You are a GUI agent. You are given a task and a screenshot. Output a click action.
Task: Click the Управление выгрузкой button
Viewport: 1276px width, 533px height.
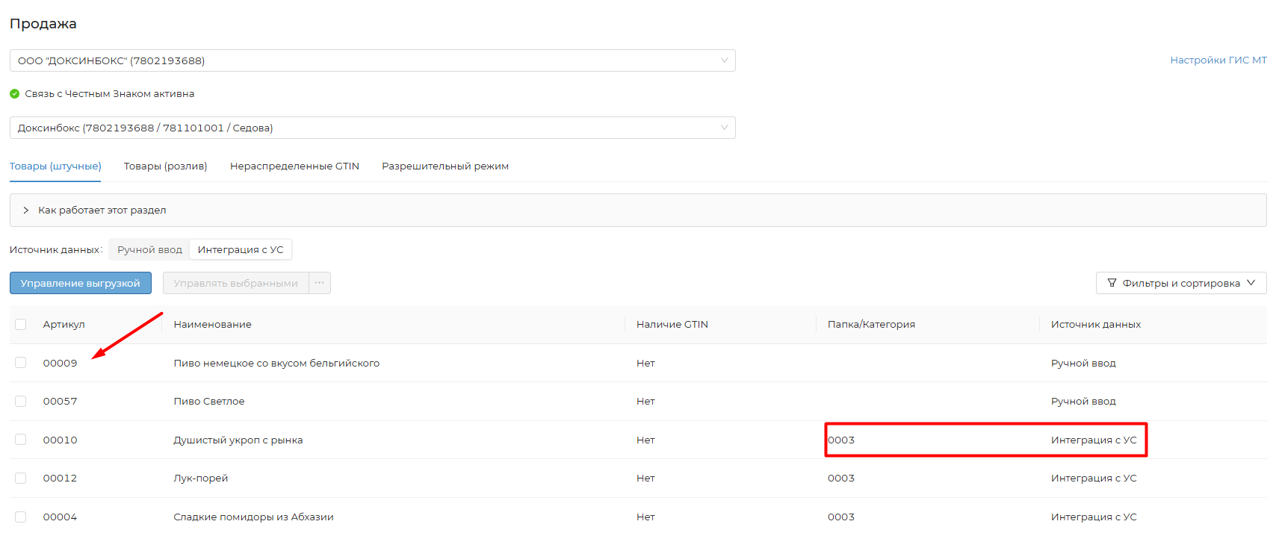(81, 283)
